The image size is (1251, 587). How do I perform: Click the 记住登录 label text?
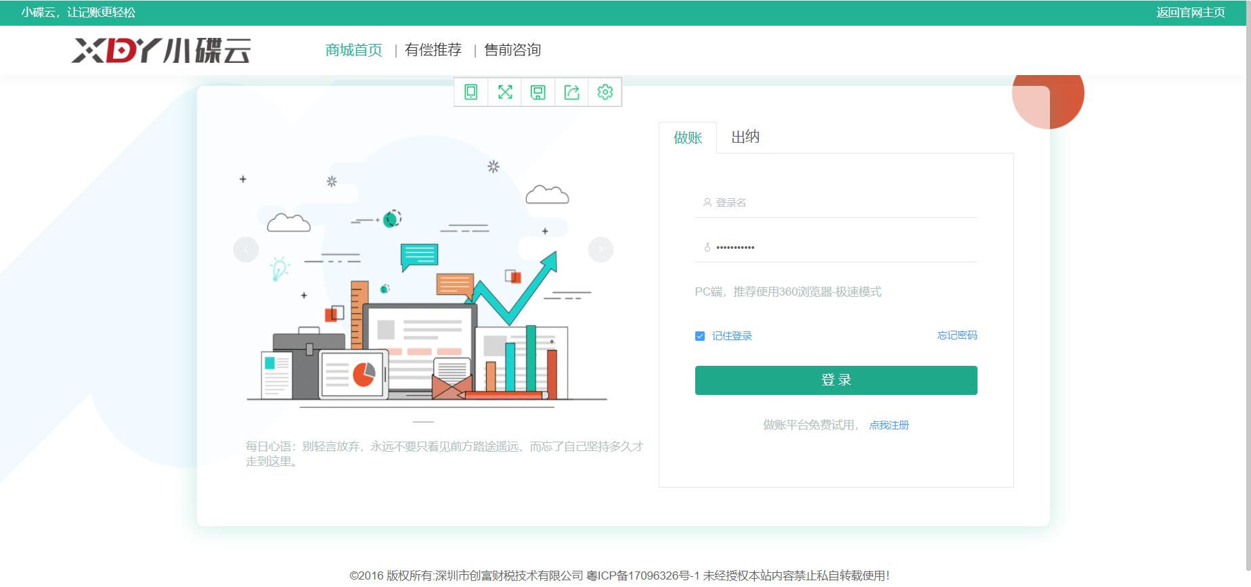(x=732, y=336)
